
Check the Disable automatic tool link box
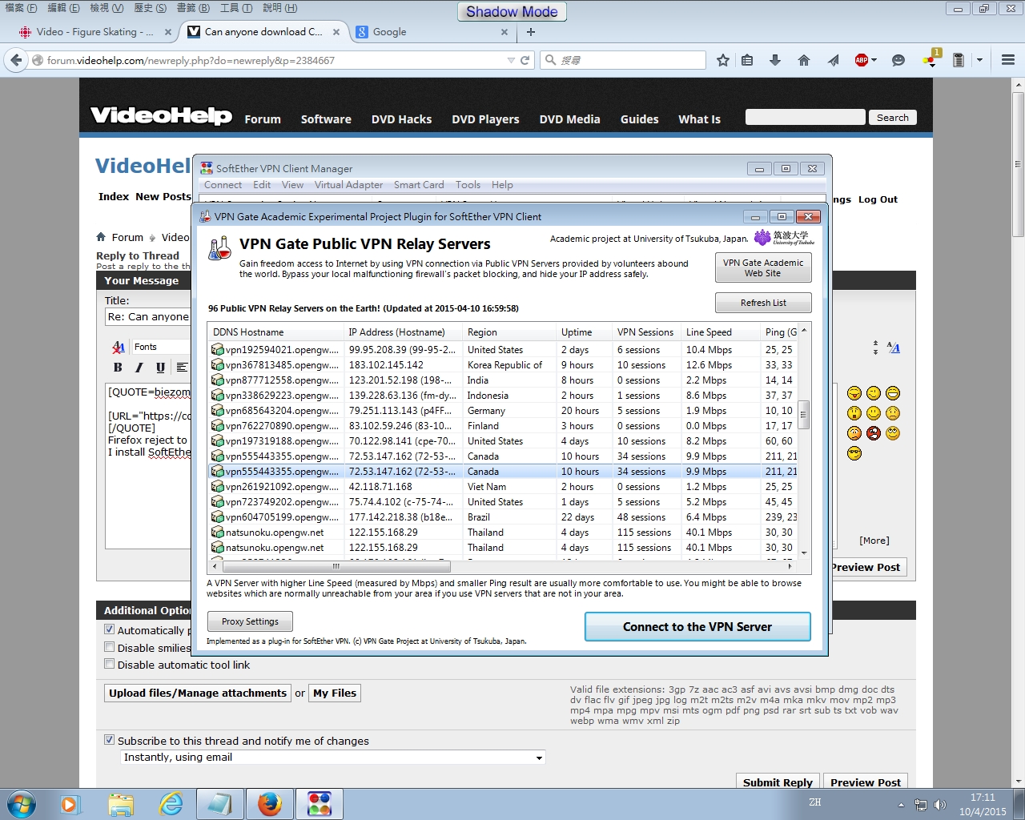tap(110, 664)
